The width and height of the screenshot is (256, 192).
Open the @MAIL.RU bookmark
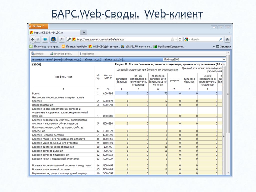(136, 46)
